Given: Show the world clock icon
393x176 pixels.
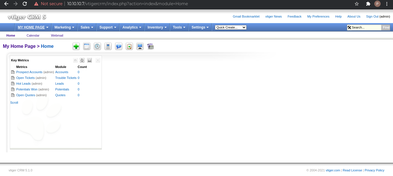Looking at the screenshot, I should [x=97, y=46].
